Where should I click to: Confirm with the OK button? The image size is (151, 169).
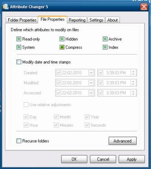(74, 159)
